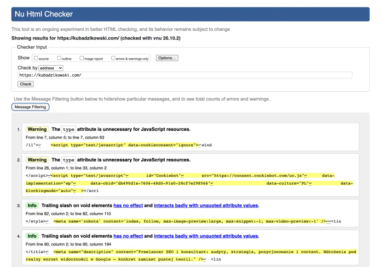Click the Info badge in message 3
The width and height of the screenshot is (381, 267).
32,206
